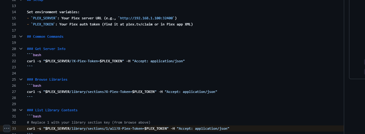This screenshot has height=134, width=365.
Task: Select line number 20
Action: (x=14, y=49)
